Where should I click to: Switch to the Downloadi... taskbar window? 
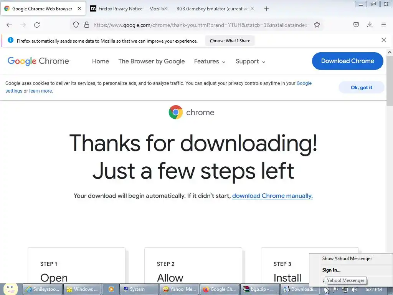point(300,289)
